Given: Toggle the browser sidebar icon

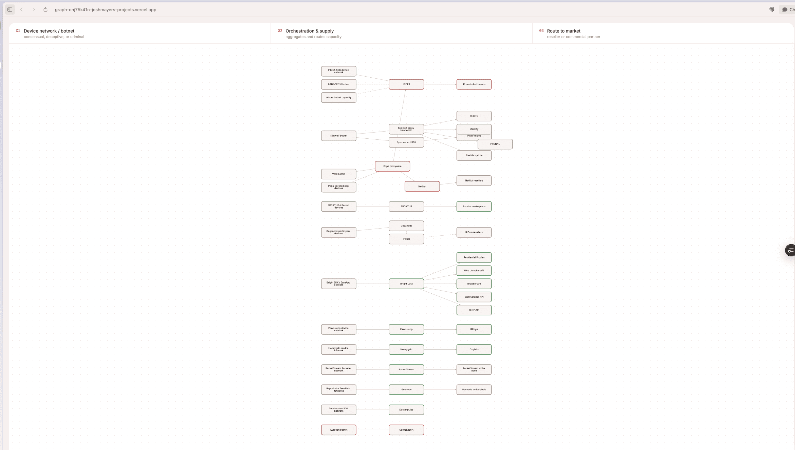Looking at the screenshot, I should (x=10, y=9).
